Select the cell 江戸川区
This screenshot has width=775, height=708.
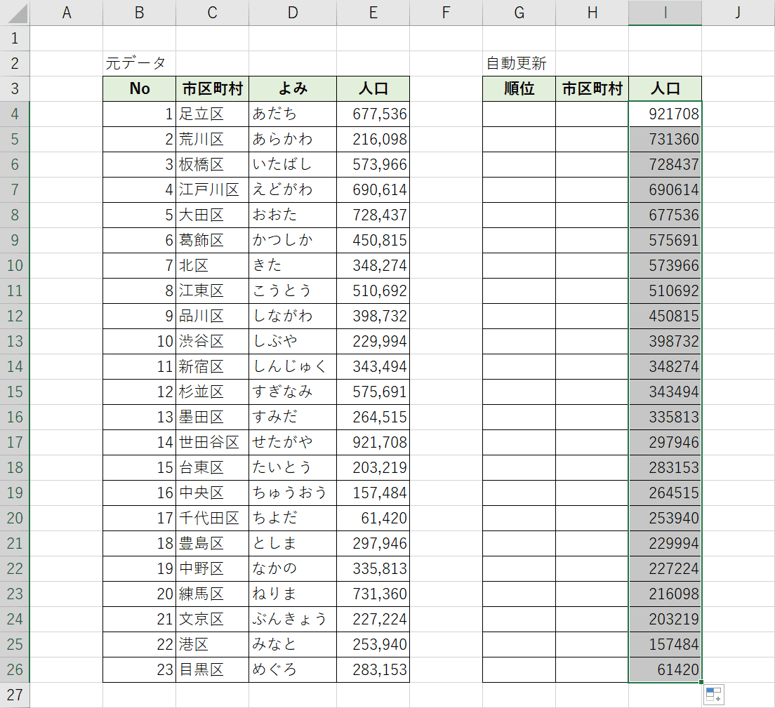[213, 189]
